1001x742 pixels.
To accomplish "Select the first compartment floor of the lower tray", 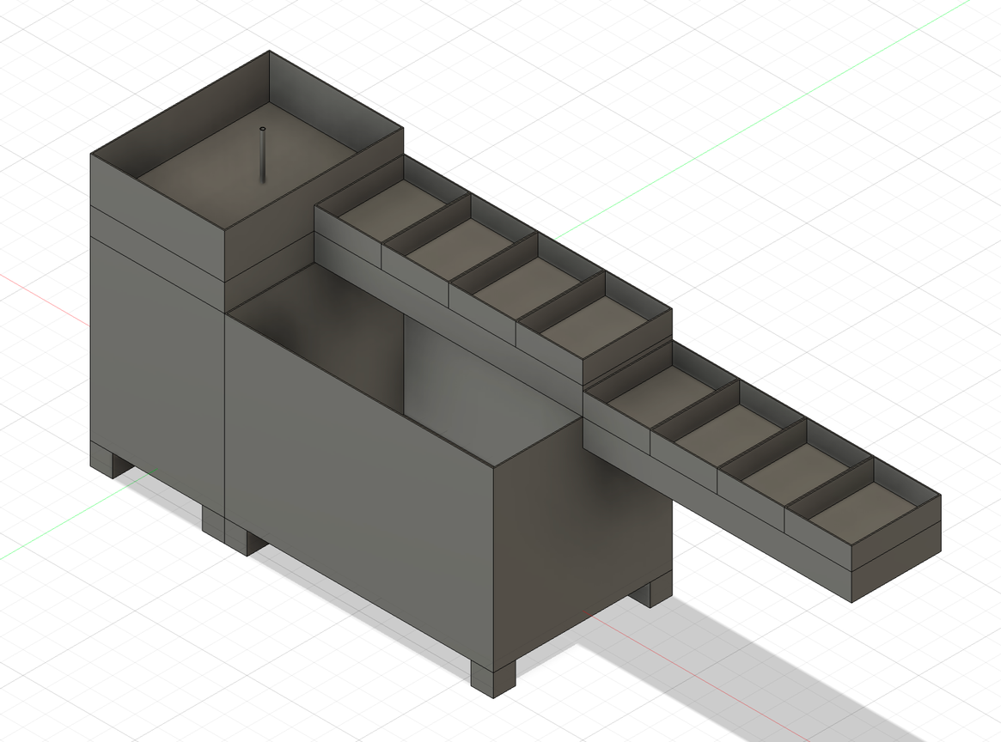I will tap(660, 392).
